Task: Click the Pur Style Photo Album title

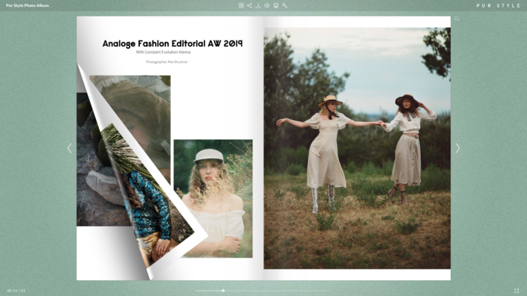Action: coord(27,5)
